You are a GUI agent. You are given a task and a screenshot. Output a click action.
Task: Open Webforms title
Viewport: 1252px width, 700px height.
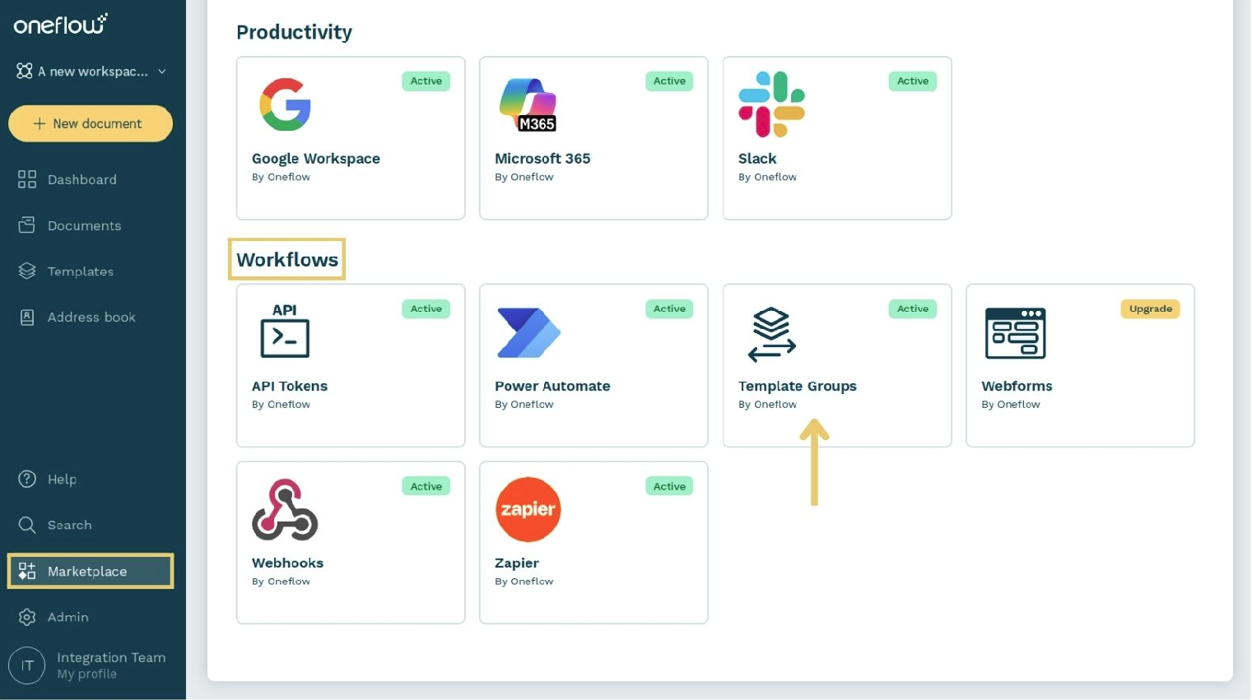click(x=1017, y=386)
